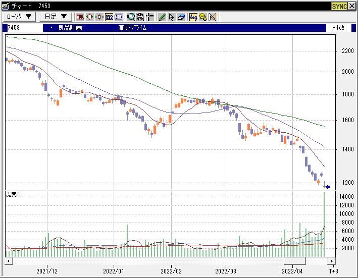Image resolution: width=358 pixels, height=278 pixels.
Task: Click the blue current price arrow marker
Action: point(328,187)
